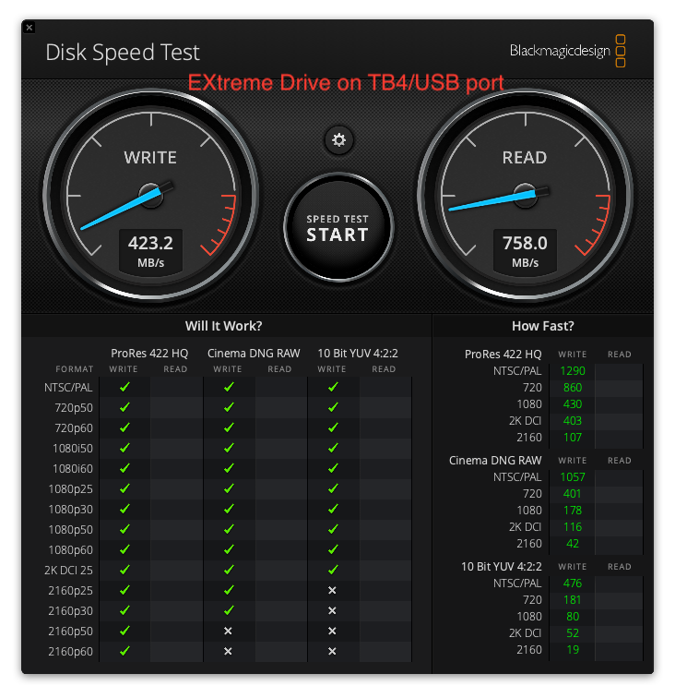The image size is (675, 698).
Task: Click the 1080p60 format row label
Action: (x=71, y=549)
